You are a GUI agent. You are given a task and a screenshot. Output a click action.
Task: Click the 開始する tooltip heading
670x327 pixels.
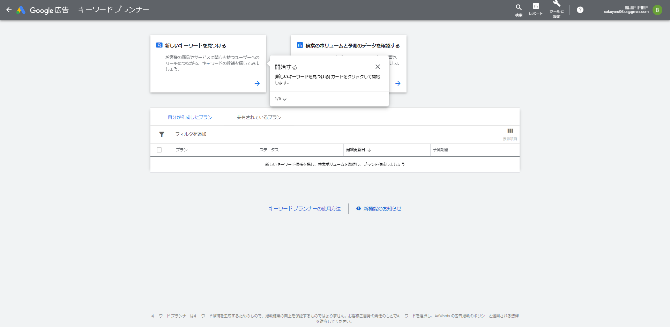click(x=286, y=67)
